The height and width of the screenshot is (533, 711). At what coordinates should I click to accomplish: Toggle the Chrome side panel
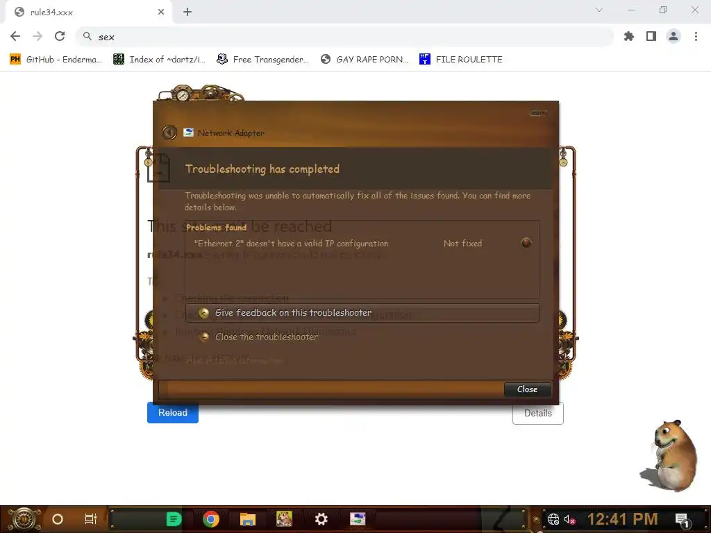(651, 36)
